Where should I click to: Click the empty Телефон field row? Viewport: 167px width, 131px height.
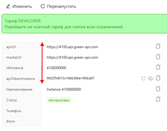point(103,111)
